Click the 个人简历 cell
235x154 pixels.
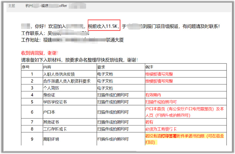pos(50,88)
